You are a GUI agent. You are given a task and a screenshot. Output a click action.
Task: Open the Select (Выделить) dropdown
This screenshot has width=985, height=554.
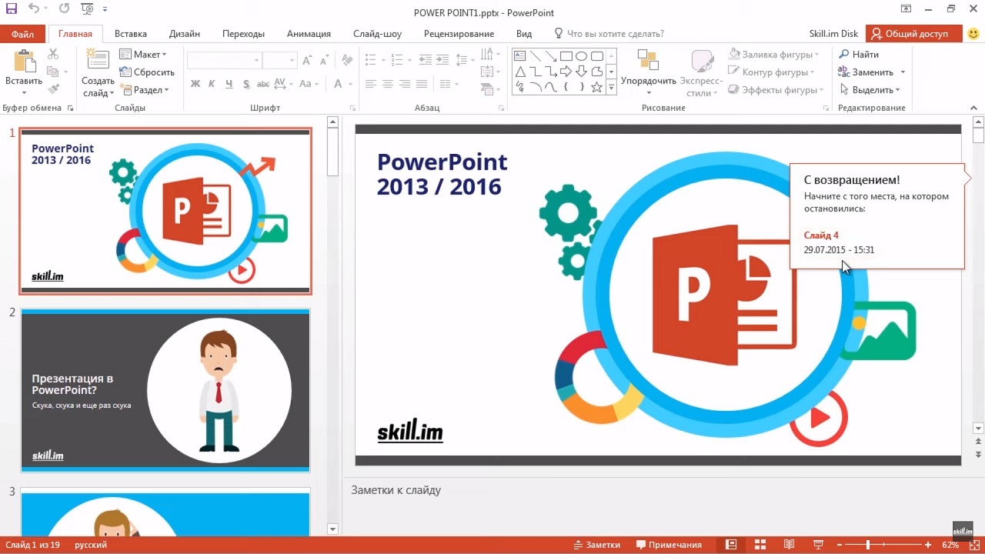pyautogui.click(x=870, y=90)
